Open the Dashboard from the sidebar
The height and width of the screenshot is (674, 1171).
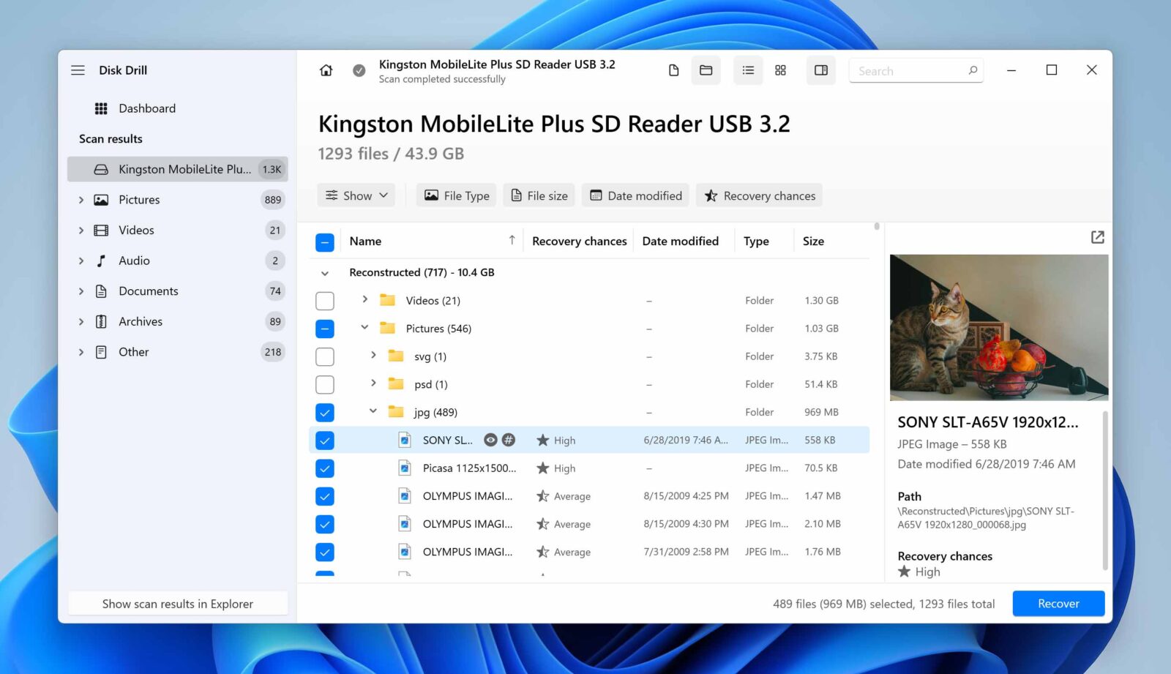tap(146, 108)
